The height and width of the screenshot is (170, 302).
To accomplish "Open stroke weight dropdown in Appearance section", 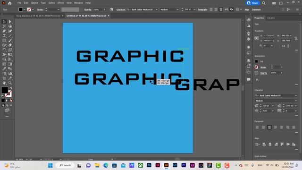I will click(x=282, y=67).
